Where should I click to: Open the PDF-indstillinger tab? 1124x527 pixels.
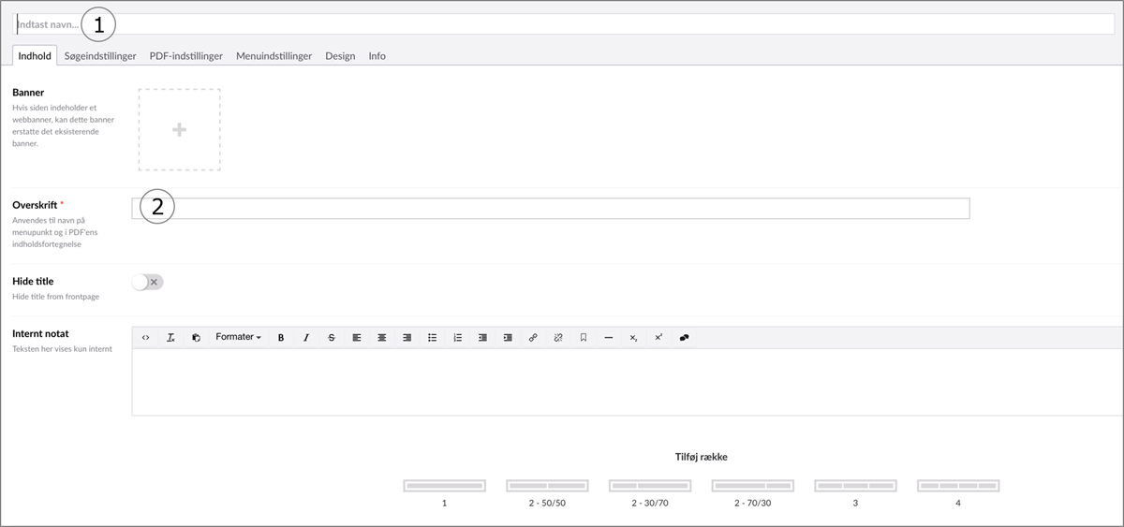pos(186,56)
